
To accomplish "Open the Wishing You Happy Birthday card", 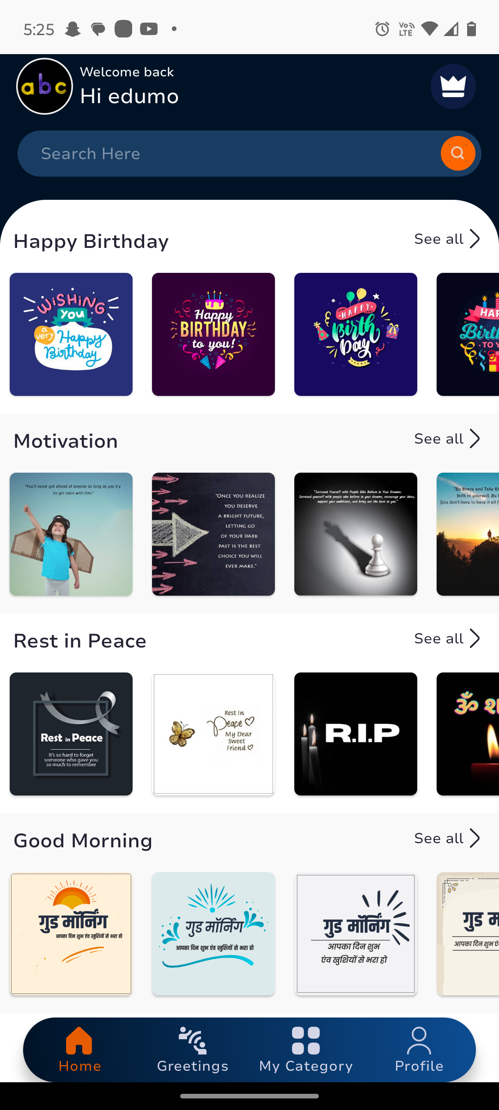I will coord(71,334).
